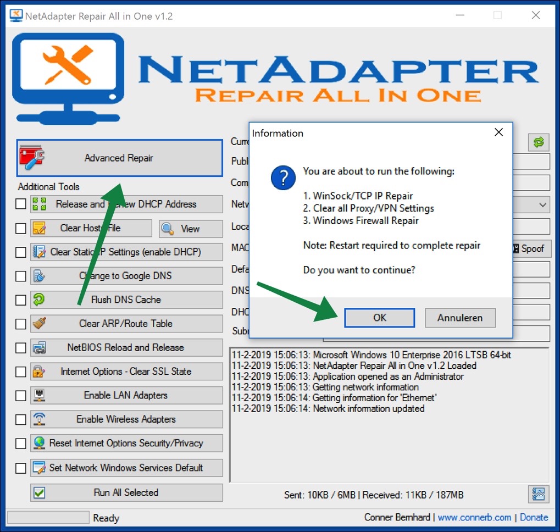Click the green refresh network info icon
560x532 pixels.
[539, 142]
